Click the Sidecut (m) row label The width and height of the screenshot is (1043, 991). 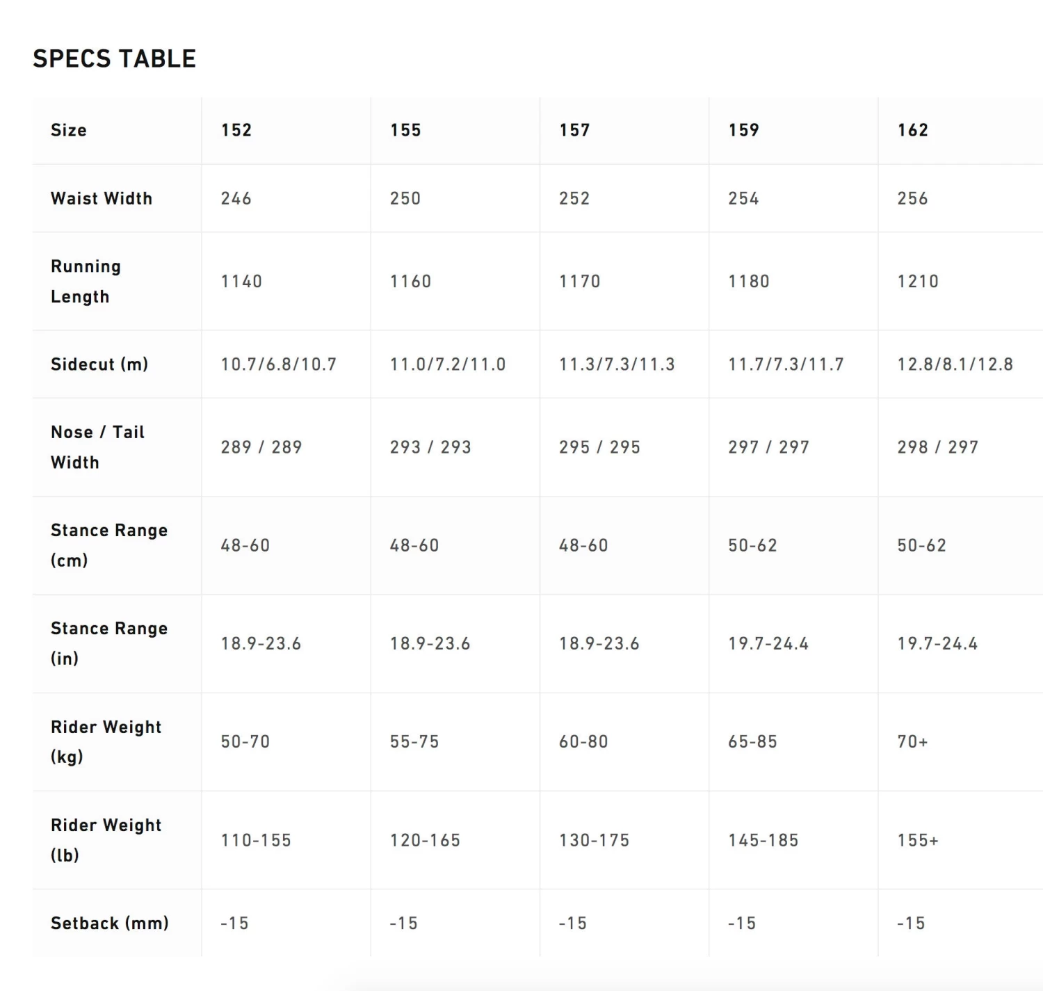click(x=99, y=364)
